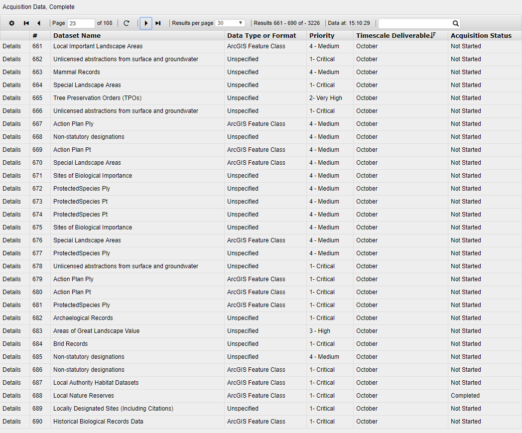The width and height of the screenshot is (522, 433).
Task: Sort by Dataset Name column header
Action: pos(77,36)
